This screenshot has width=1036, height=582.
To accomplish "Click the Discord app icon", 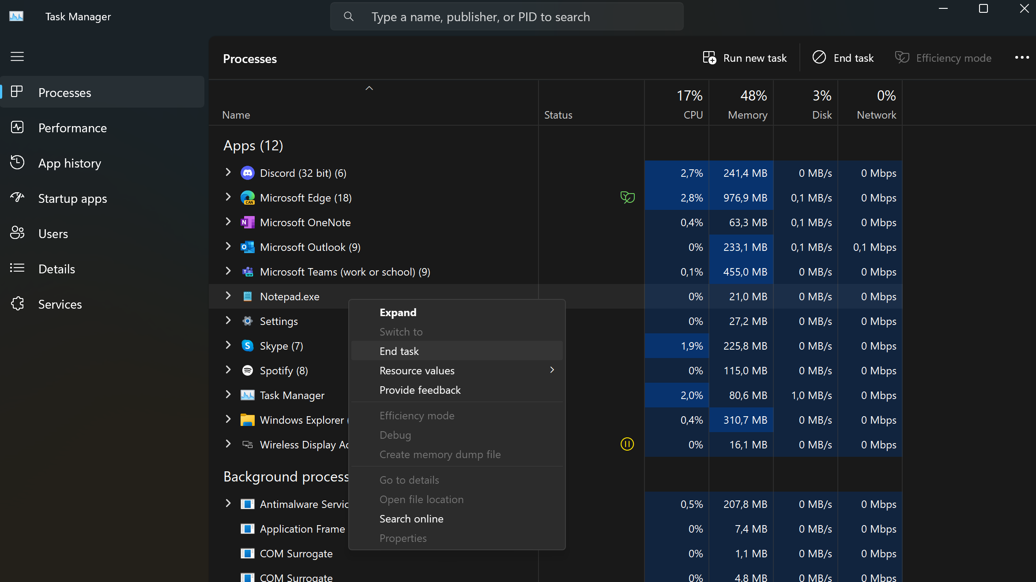I will click(x=248, y=173).
